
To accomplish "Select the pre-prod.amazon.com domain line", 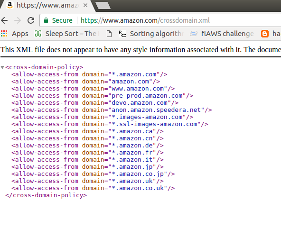I will point(103,96).
